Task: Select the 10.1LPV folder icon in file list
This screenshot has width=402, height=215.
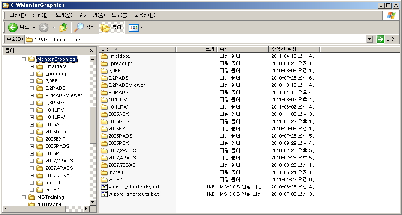Action: [x=104, y=100]
